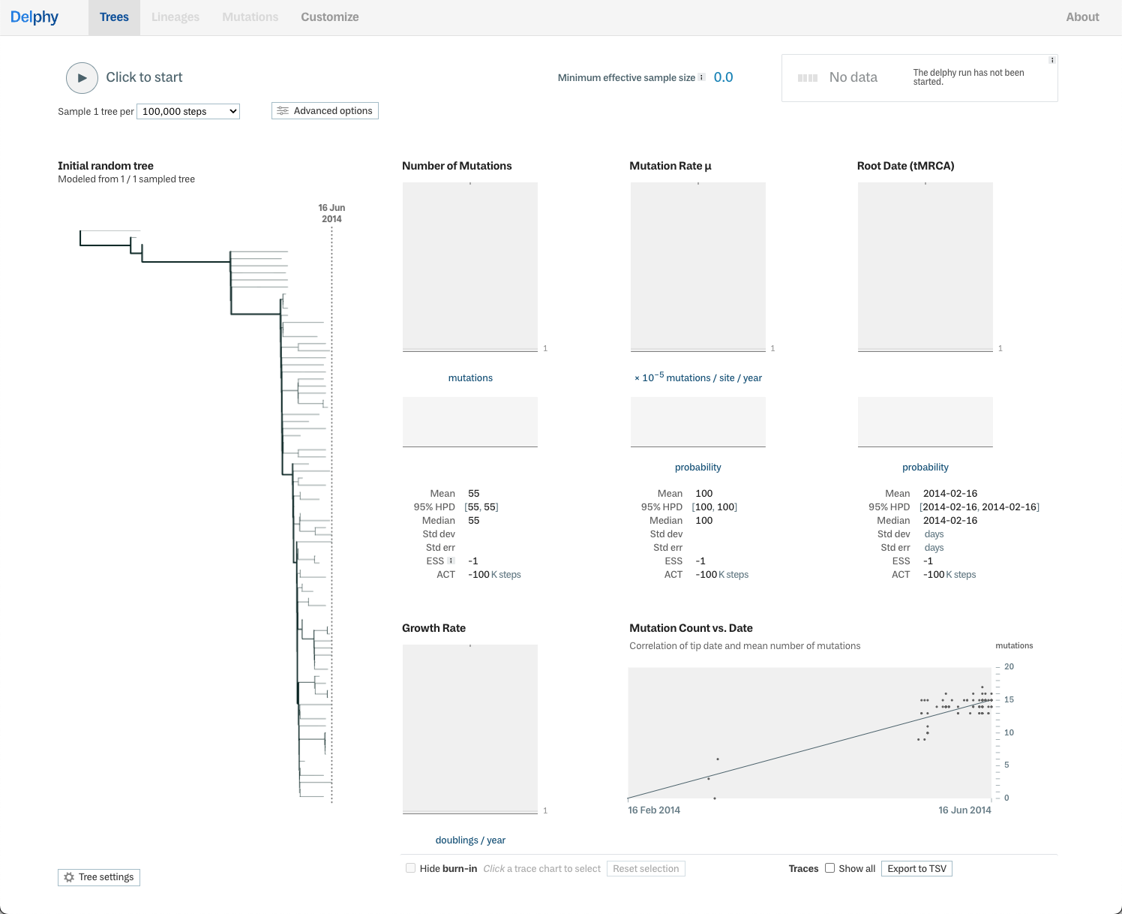Click the Root Date mean value 2014-02-16

[950, 494]
